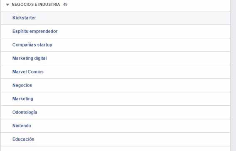Open the Compañías startup link
The width and height of the screenshot is (236, 151).
32,45
